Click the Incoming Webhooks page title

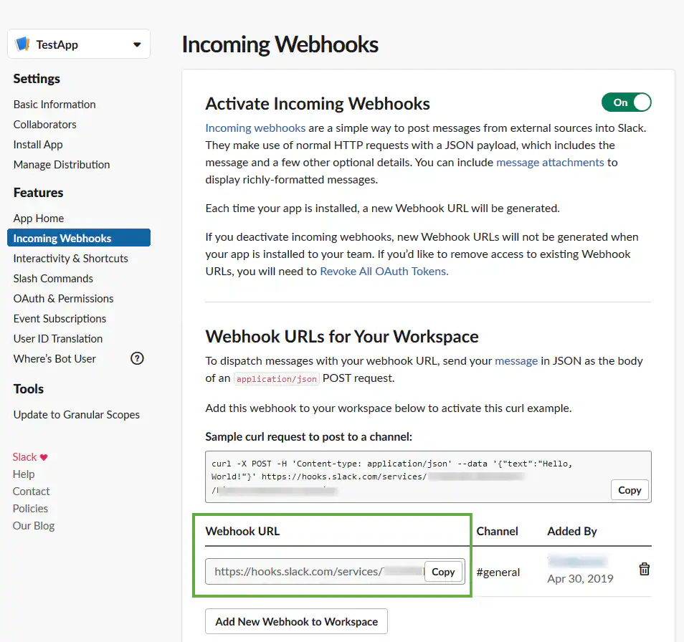[280, 44]
